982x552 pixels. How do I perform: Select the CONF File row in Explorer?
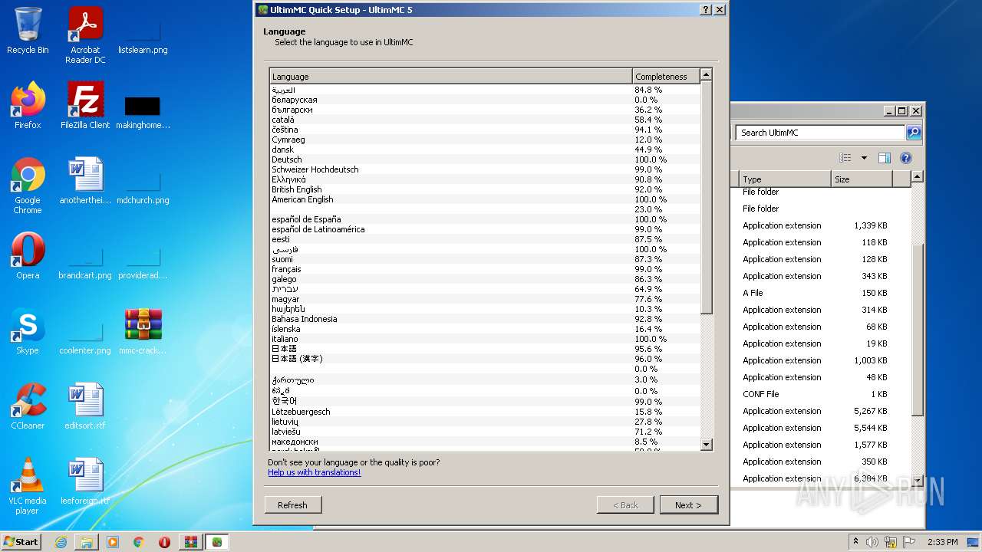(820, 394)
